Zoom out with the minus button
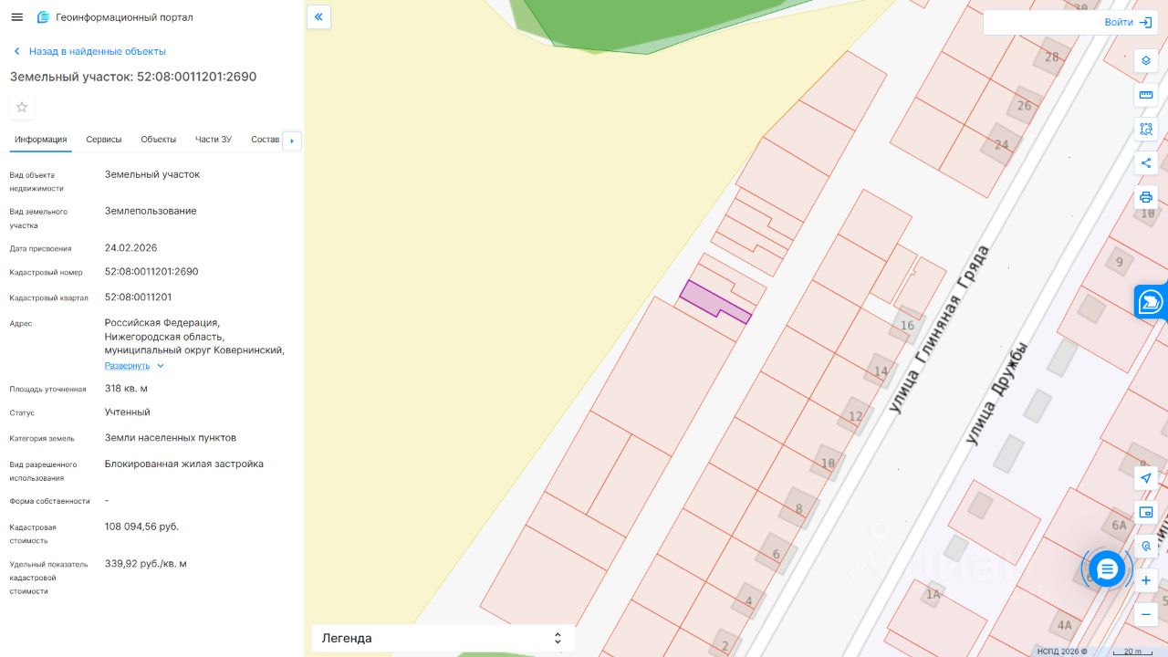 click(1146, 614)
